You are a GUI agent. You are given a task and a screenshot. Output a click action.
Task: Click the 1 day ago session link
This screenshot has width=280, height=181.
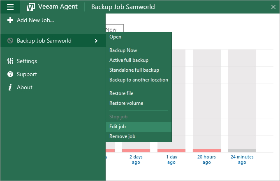[x=171, y=159]
